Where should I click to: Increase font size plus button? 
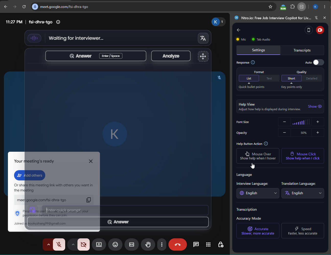[x=318, y=122]
